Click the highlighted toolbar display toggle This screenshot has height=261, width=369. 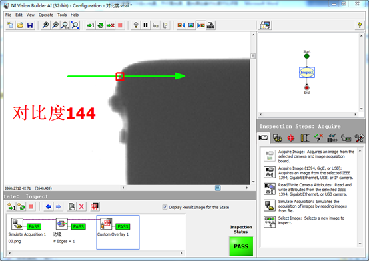(x=200, y=25)
